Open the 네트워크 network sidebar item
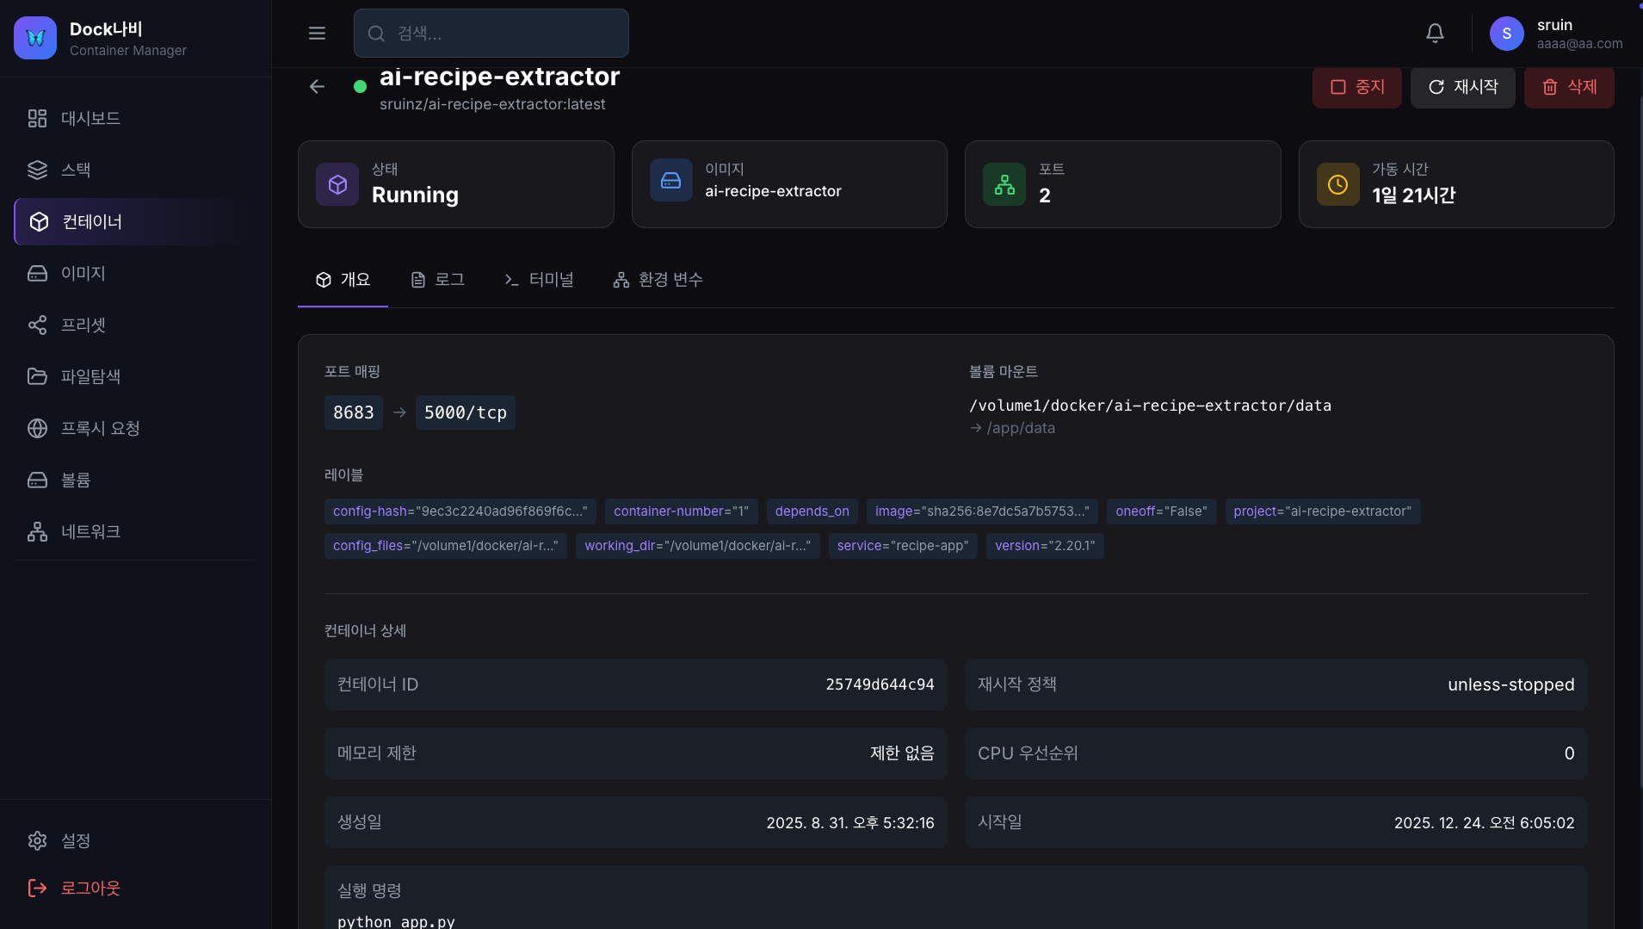Viewport: 1643px width, 929px height. point(90,531)
